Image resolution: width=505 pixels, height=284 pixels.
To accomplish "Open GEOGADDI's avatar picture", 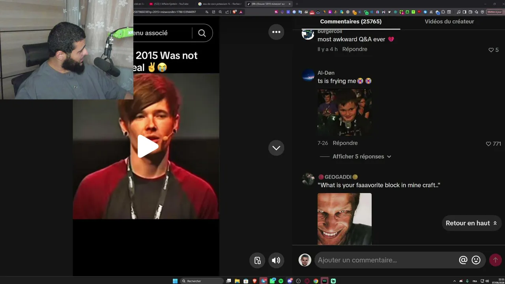I will click(308, 179).
